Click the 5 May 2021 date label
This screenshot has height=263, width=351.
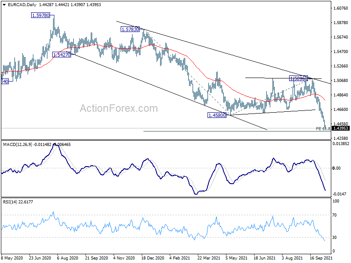coord(236,258)
